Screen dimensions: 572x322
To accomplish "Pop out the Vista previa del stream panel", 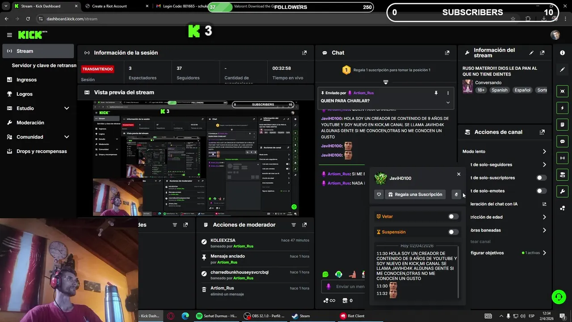I will [x=304, y=92].
